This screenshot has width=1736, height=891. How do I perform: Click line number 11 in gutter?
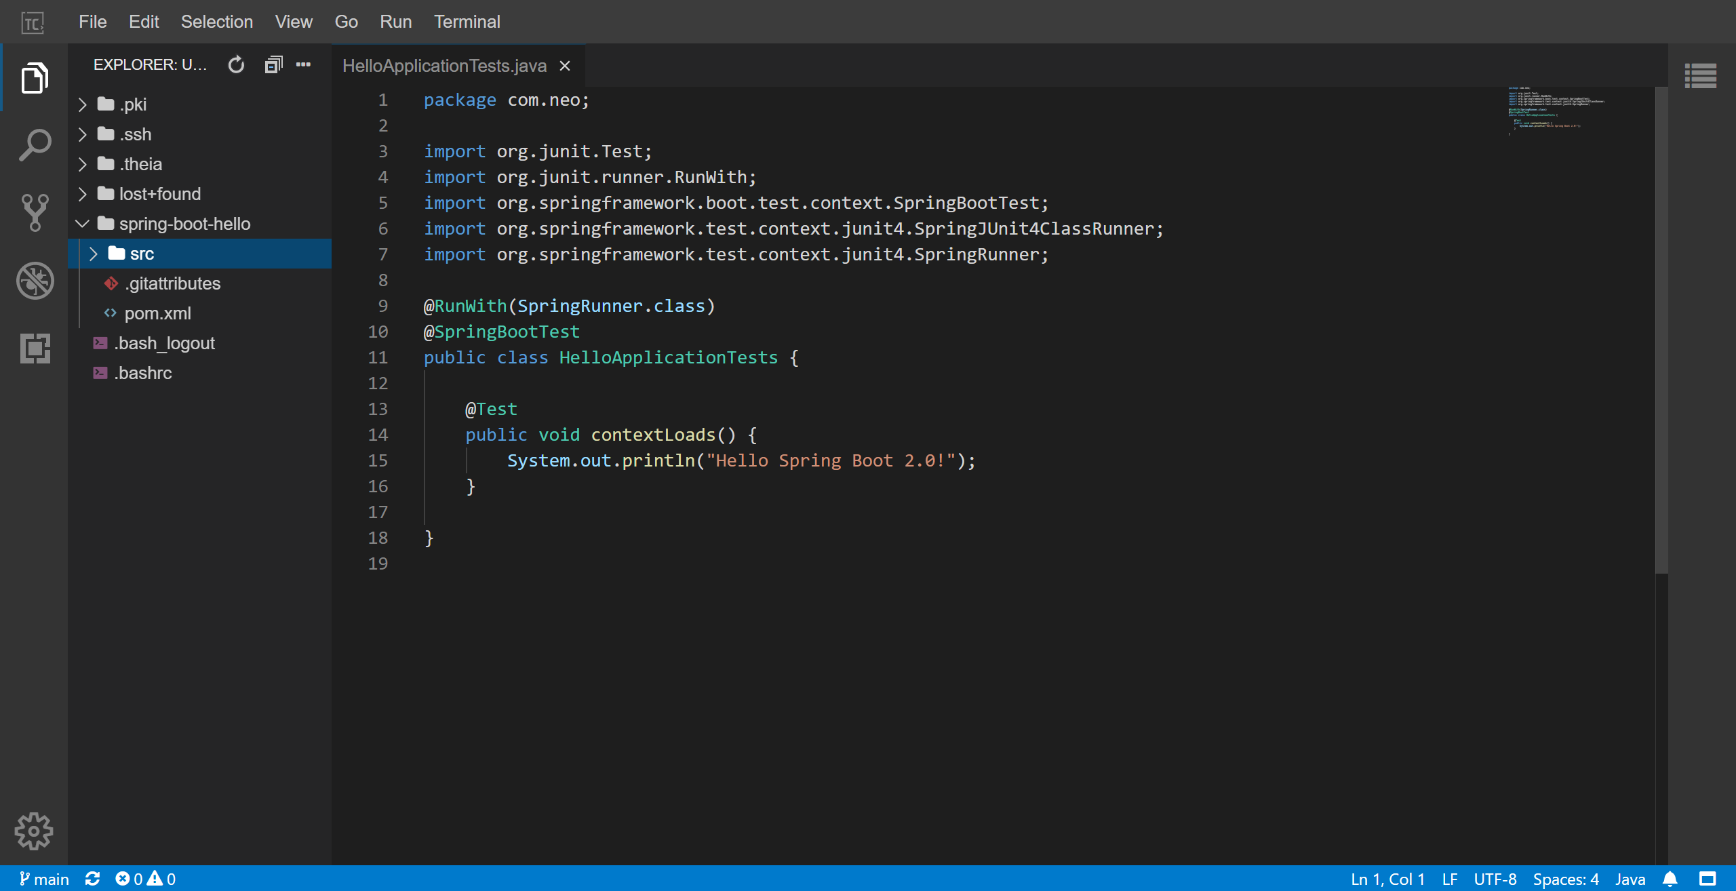378,357
